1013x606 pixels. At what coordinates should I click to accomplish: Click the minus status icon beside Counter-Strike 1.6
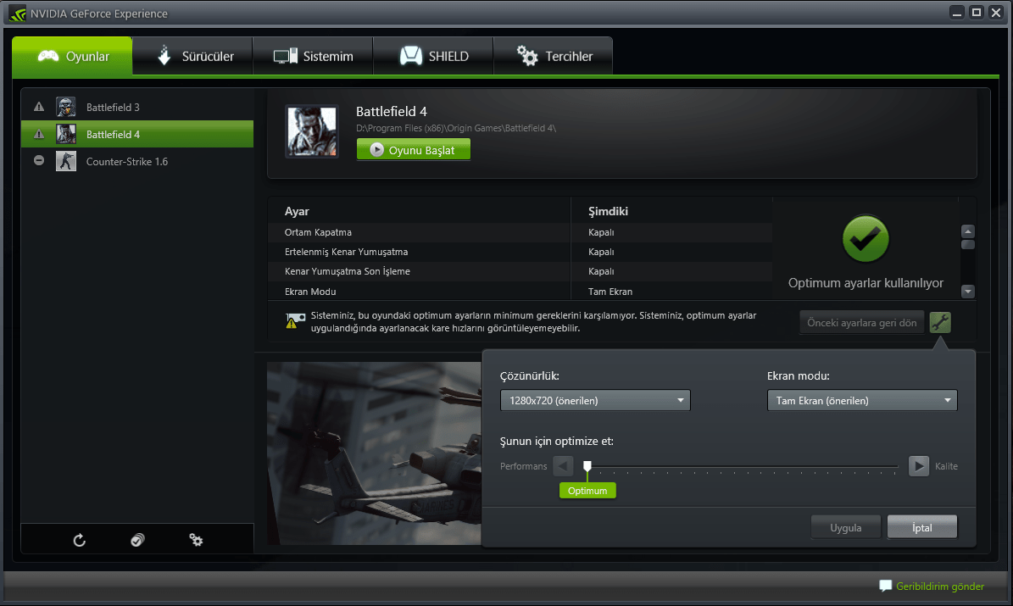coord(39,160)
